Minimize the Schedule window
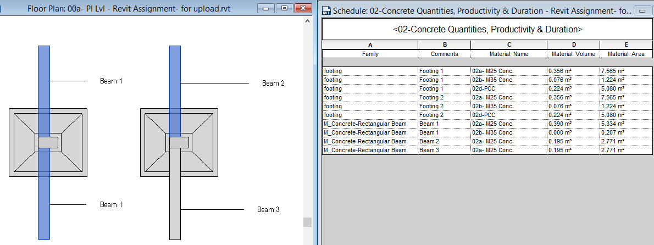Screen dimensions: 654x245 pos(643,11)
